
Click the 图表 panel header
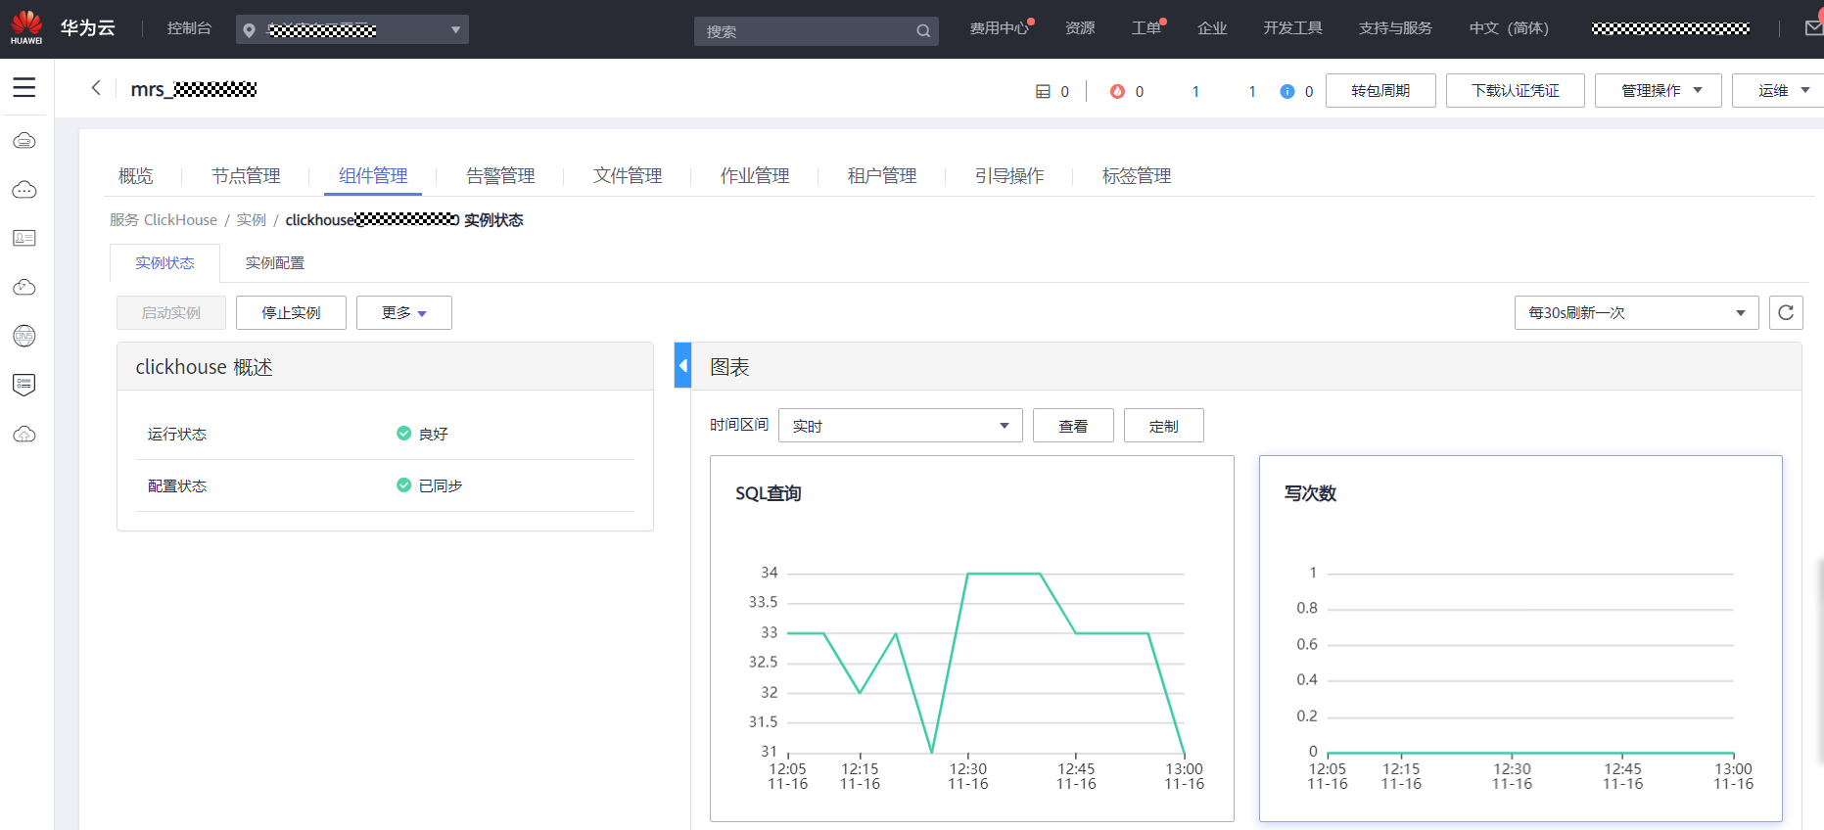point(729,367)
